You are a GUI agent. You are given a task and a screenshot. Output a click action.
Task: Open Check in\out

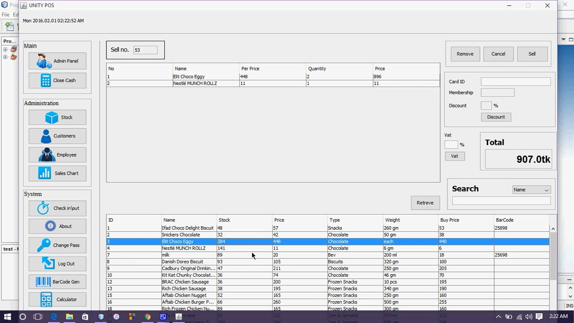57,208
